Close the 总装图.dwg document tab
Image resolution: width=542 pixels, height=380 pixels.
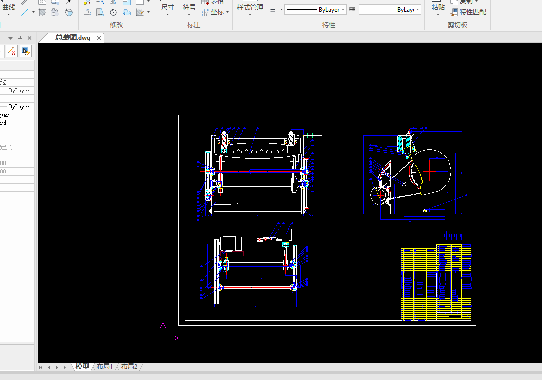point(99,38)
